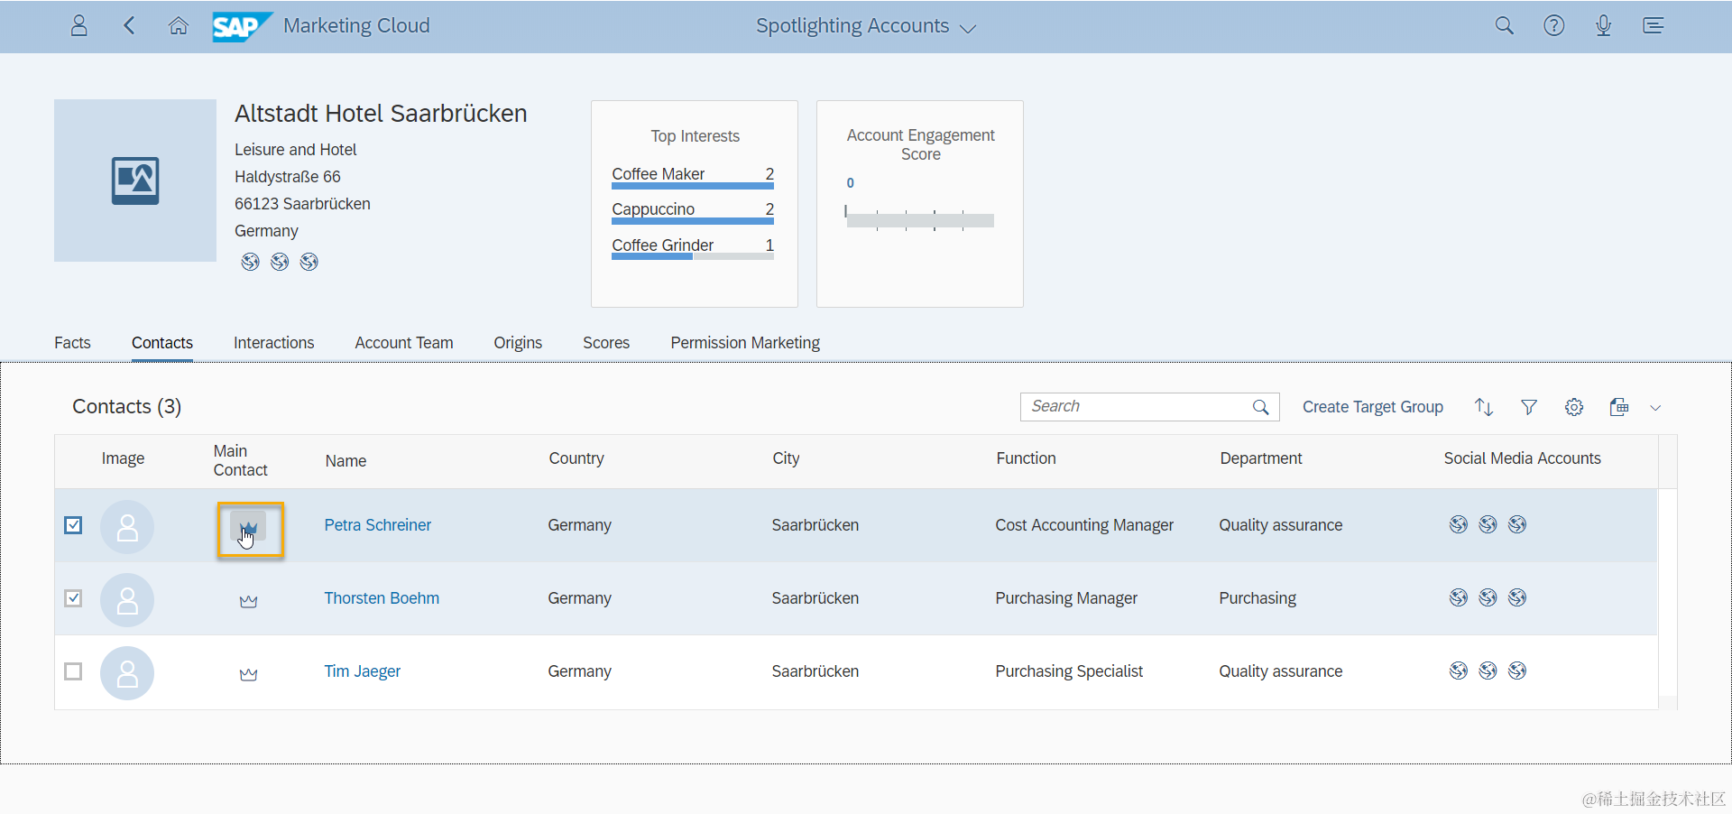Image resolution: width=1732 pixels, height=814 pixels.
Task: Expand the export options chevron
Action: click(x=1655, y=407)
